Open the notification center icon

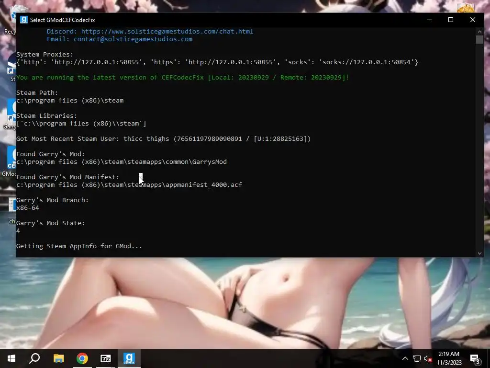(x=475, y=359)
